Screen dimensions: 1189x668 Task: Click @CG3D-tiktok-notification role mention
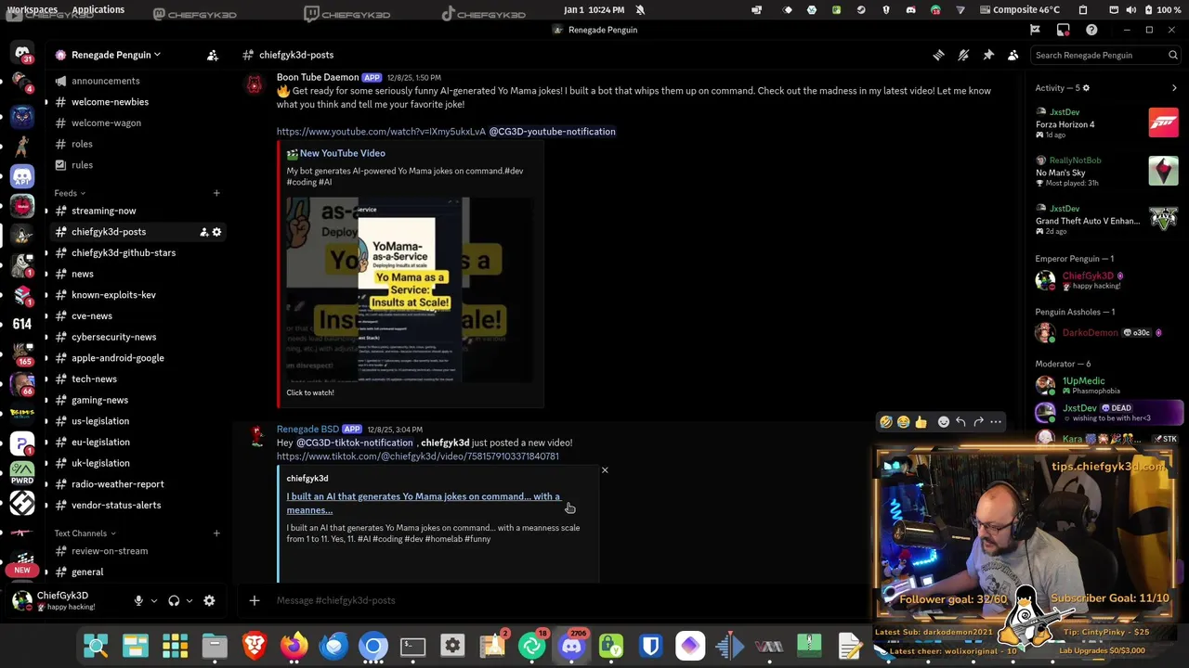click(355, 443)
